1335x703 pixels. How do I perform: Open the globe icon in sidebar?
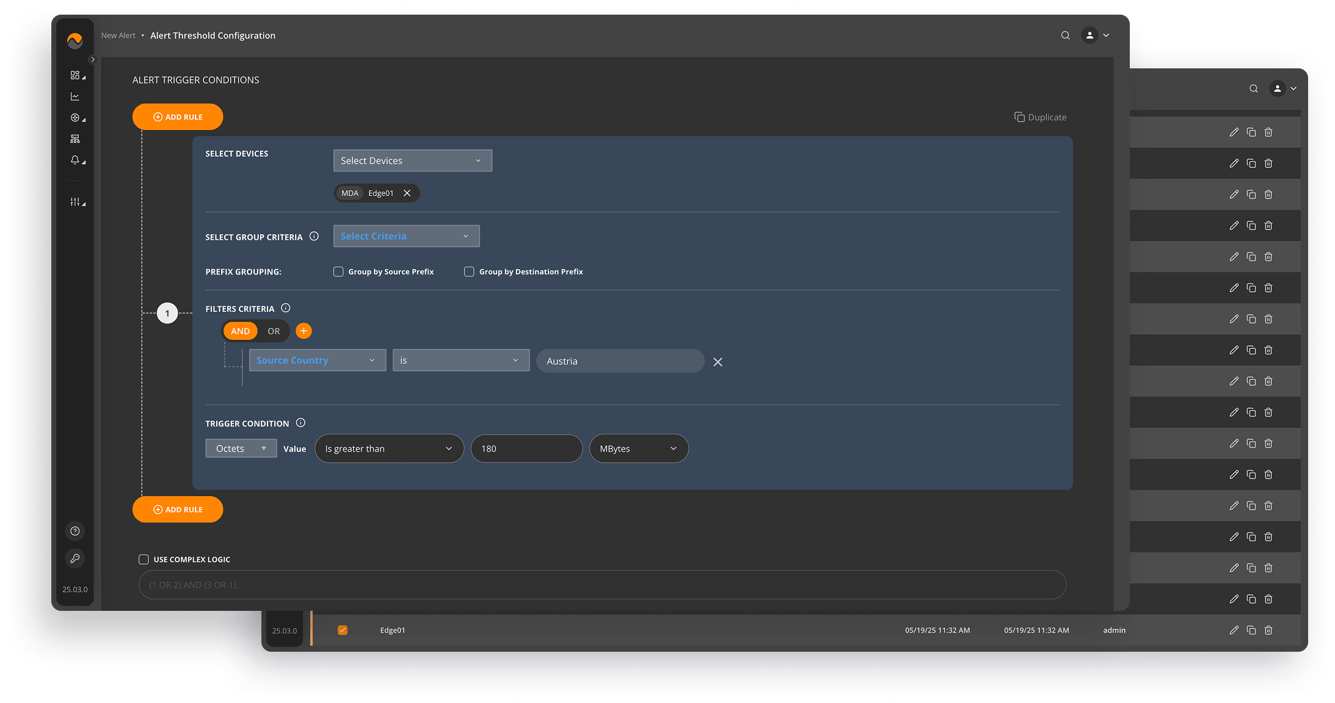pyautogui.click(x=75, y=118)
